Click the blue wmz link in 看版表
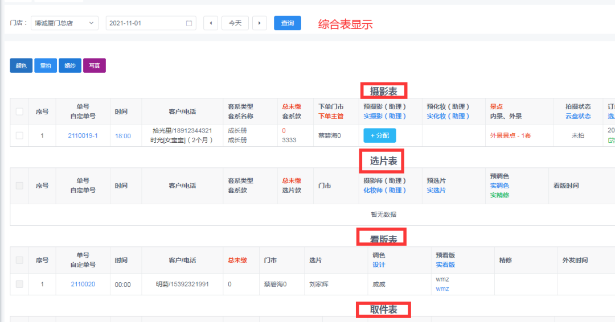The width and height of the screenshot is (615, 322). click(x=442, y=288)
